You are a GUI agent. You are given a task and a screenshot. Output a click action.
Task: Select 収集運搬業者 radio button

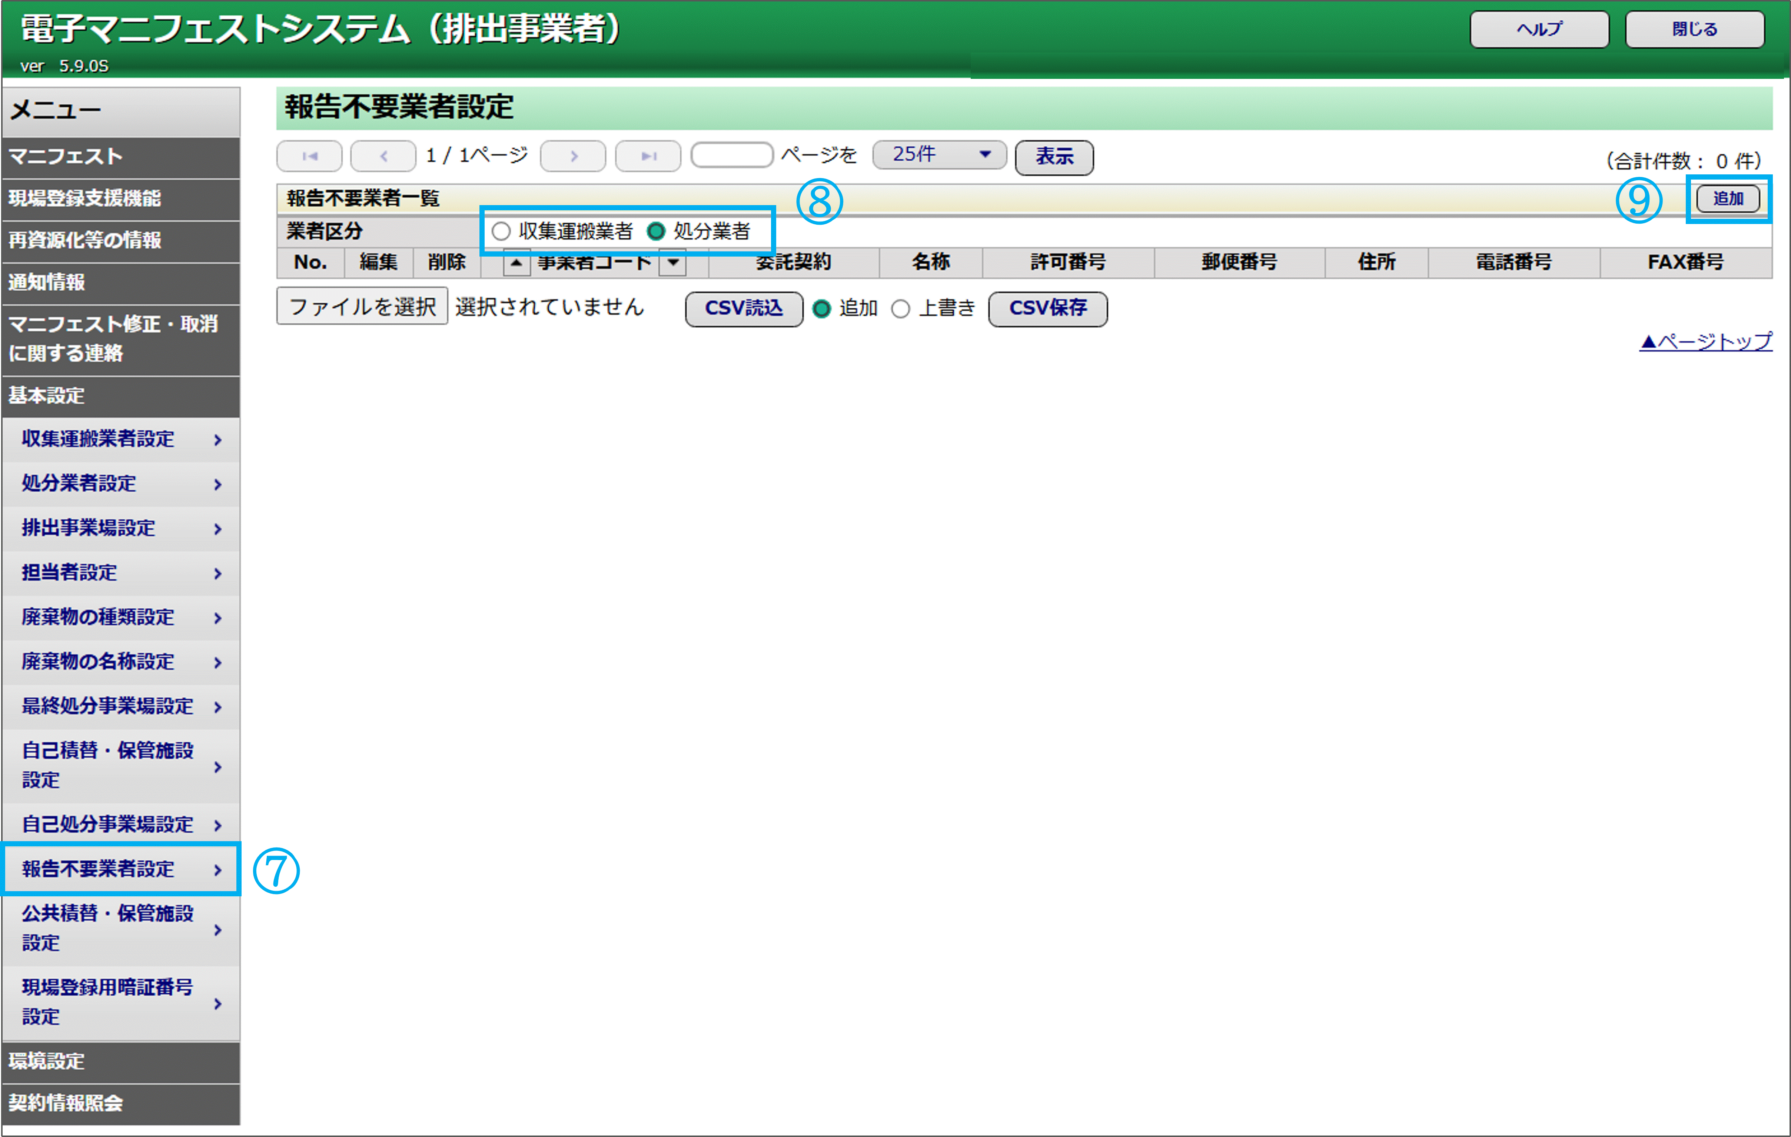coord(501,231)
